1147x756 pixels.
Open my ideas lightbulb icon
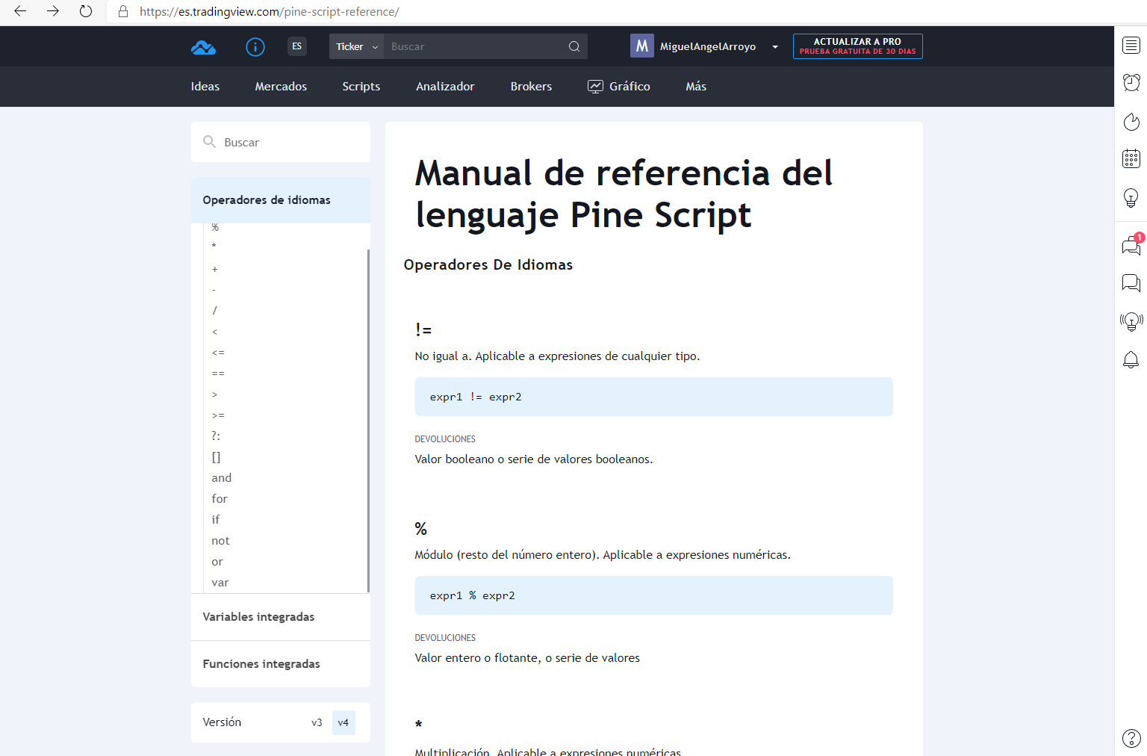pyautogui.click(x=1131, y=197)
